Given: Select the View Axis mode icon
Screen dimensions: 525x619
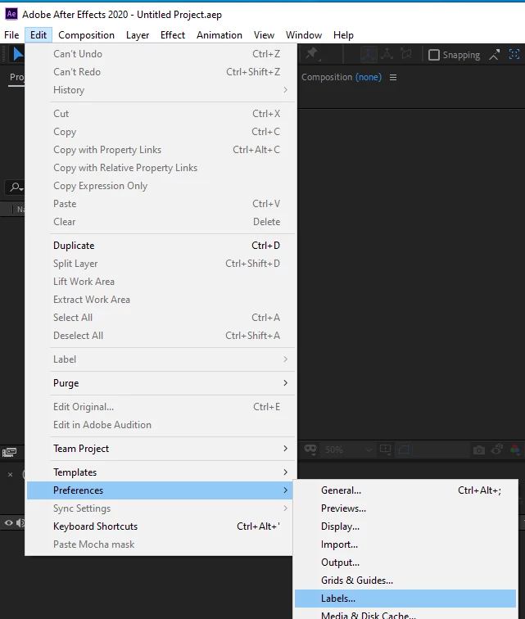Looking at the screenshot, I should click(406, 54).
